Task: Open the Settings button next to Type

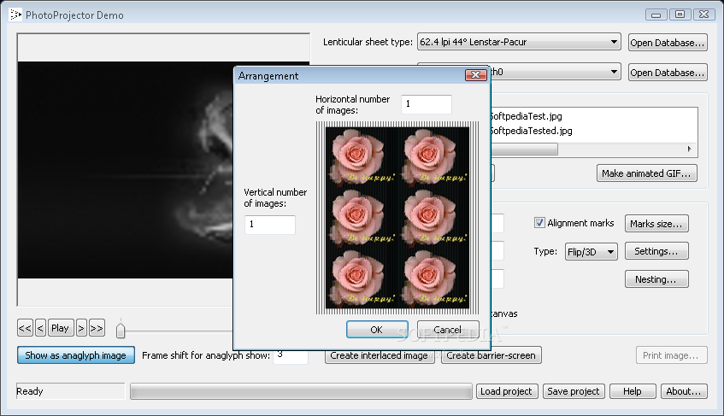Action: (656, 251)
